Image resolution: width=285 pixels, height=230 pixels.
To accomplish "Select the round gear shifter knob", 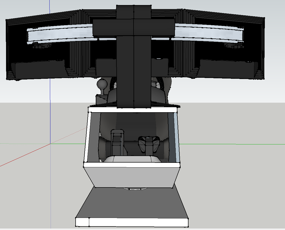I will [102, 84].
